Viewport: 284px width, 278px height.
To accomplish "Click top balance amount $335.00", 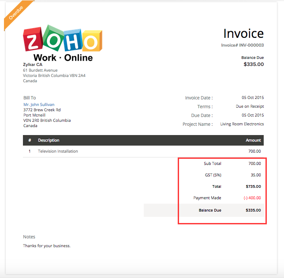I will point(254,64).
